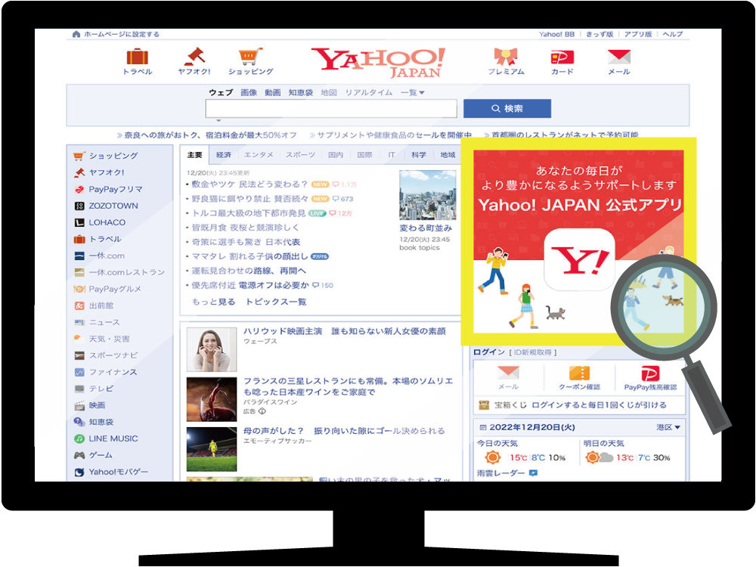The height and width of the screenshot is (567, 756).
Task: Click the ホームページに設定する link
Action: (x=122, y=34)
